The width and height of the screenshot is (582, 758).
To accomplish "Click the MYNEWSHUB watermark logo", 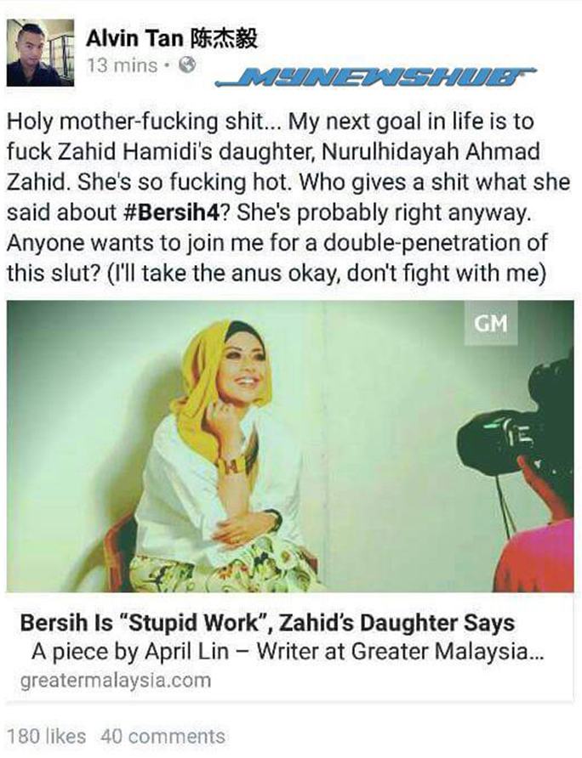I will (x=376, y=77).
